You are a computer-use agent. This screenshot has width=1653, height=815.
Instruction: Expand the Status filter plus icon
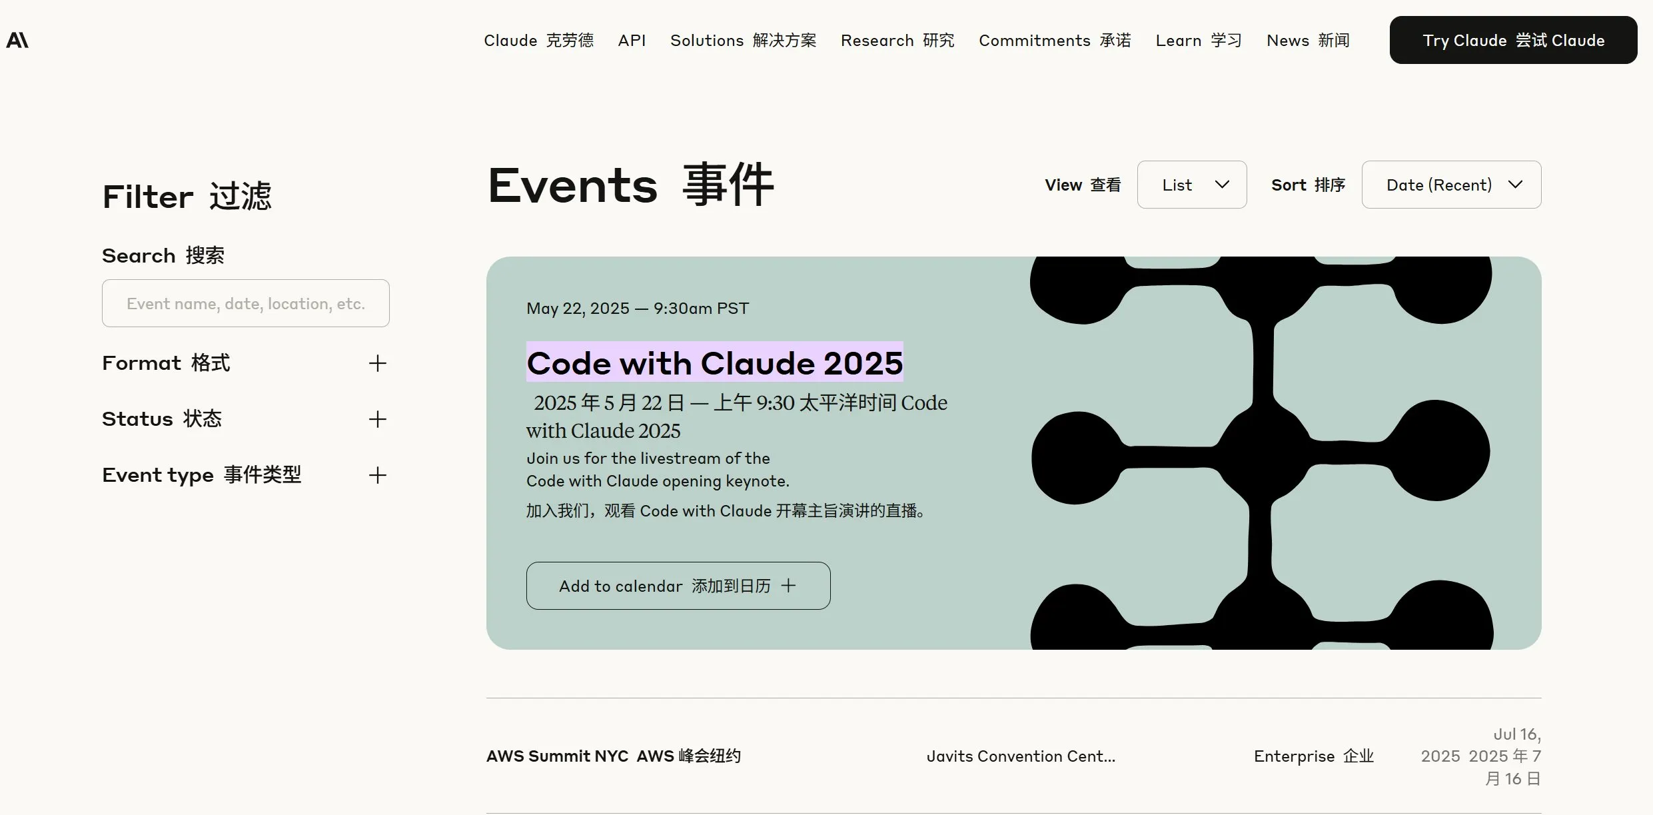[378, 419]
